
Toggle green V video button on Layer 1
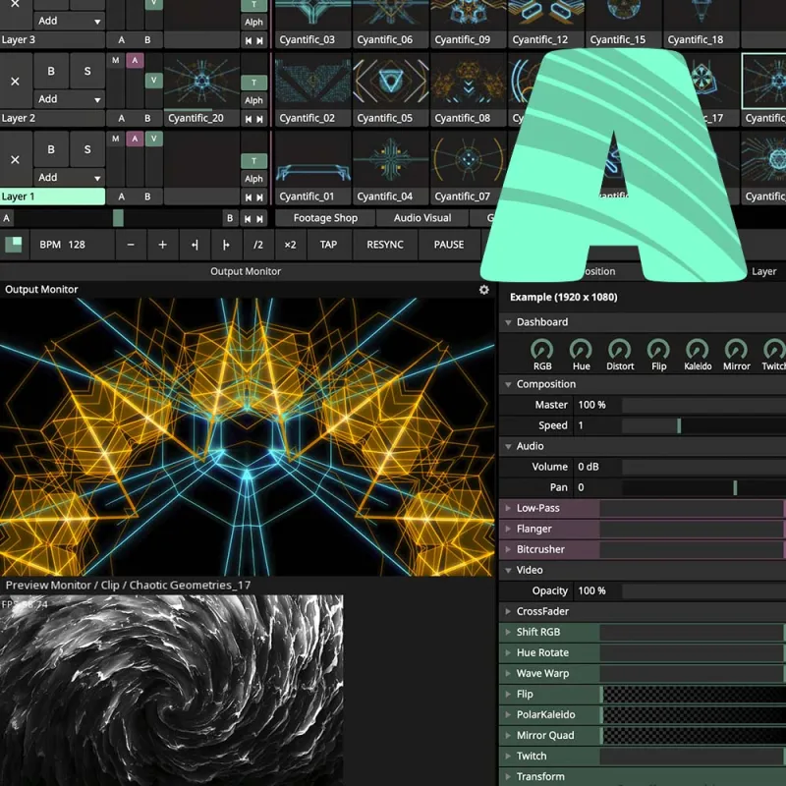[154, 139]
